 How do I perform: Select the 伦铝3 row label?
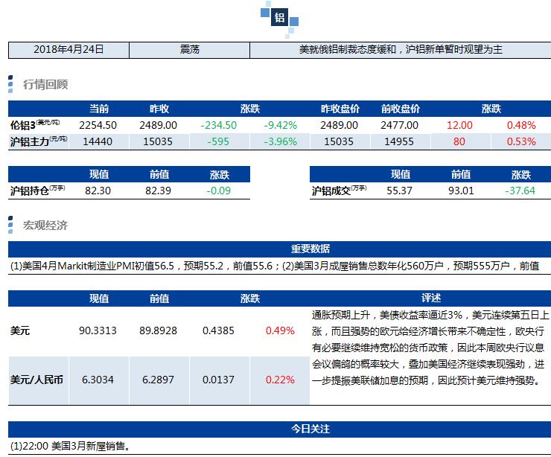pyautogui.click(x=35, y=125)
